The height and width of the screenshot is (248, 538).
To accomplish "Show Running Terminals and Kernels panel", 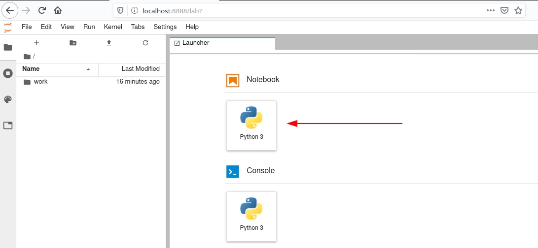I will point(8,73).
